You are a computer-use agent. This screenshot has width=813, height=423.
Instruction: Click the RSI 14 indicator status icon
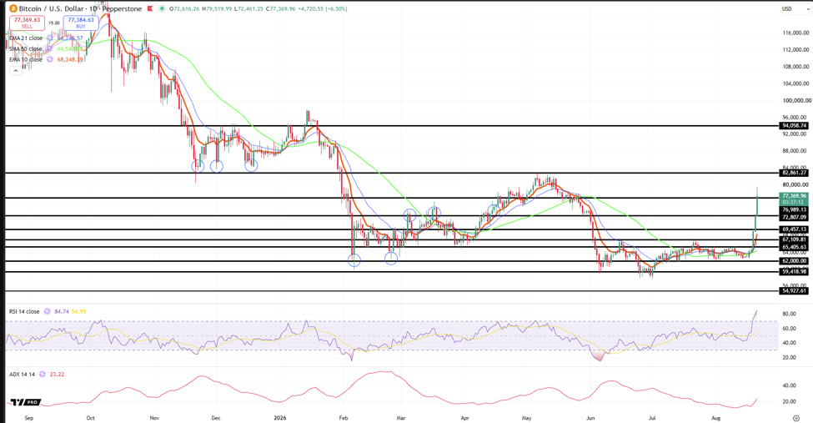(48, 311)
